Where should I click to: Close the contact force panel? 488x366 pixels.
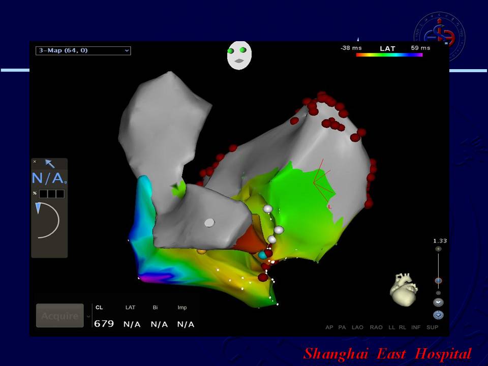pyautogui.click(x=35, y=162)
